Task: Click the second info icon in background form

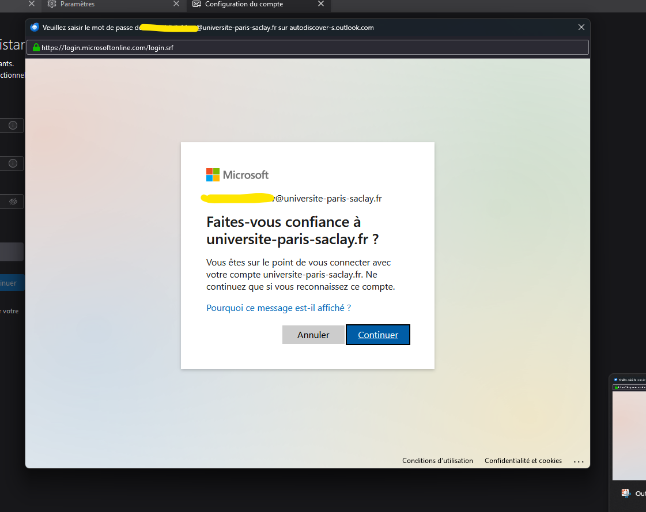Action: (x=13, y=163)
